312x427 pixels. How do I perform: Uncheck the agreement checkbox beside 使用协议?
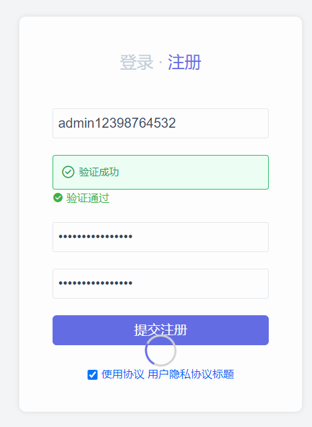pyautogui.click(x=92, y=374)
